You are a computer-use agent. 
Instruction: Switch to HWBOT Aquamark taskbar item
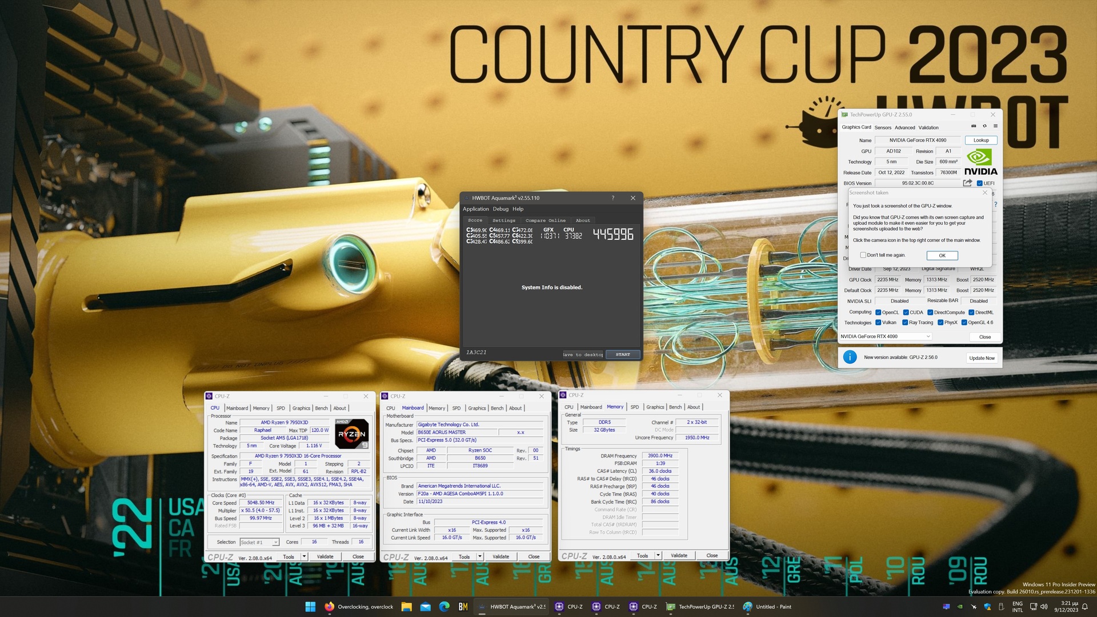click(512, 607)
